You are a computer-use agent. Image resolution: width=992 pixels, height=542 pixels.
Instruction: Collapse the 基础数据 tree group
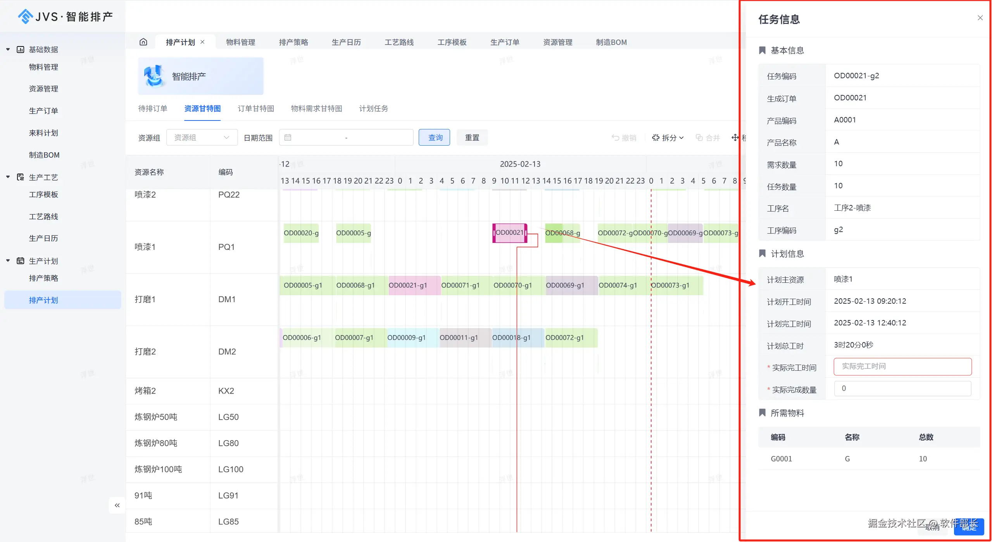click(x=8, y=49)
